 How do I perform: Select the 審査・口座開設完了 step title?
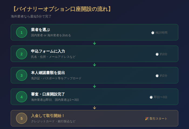(48, 94)
